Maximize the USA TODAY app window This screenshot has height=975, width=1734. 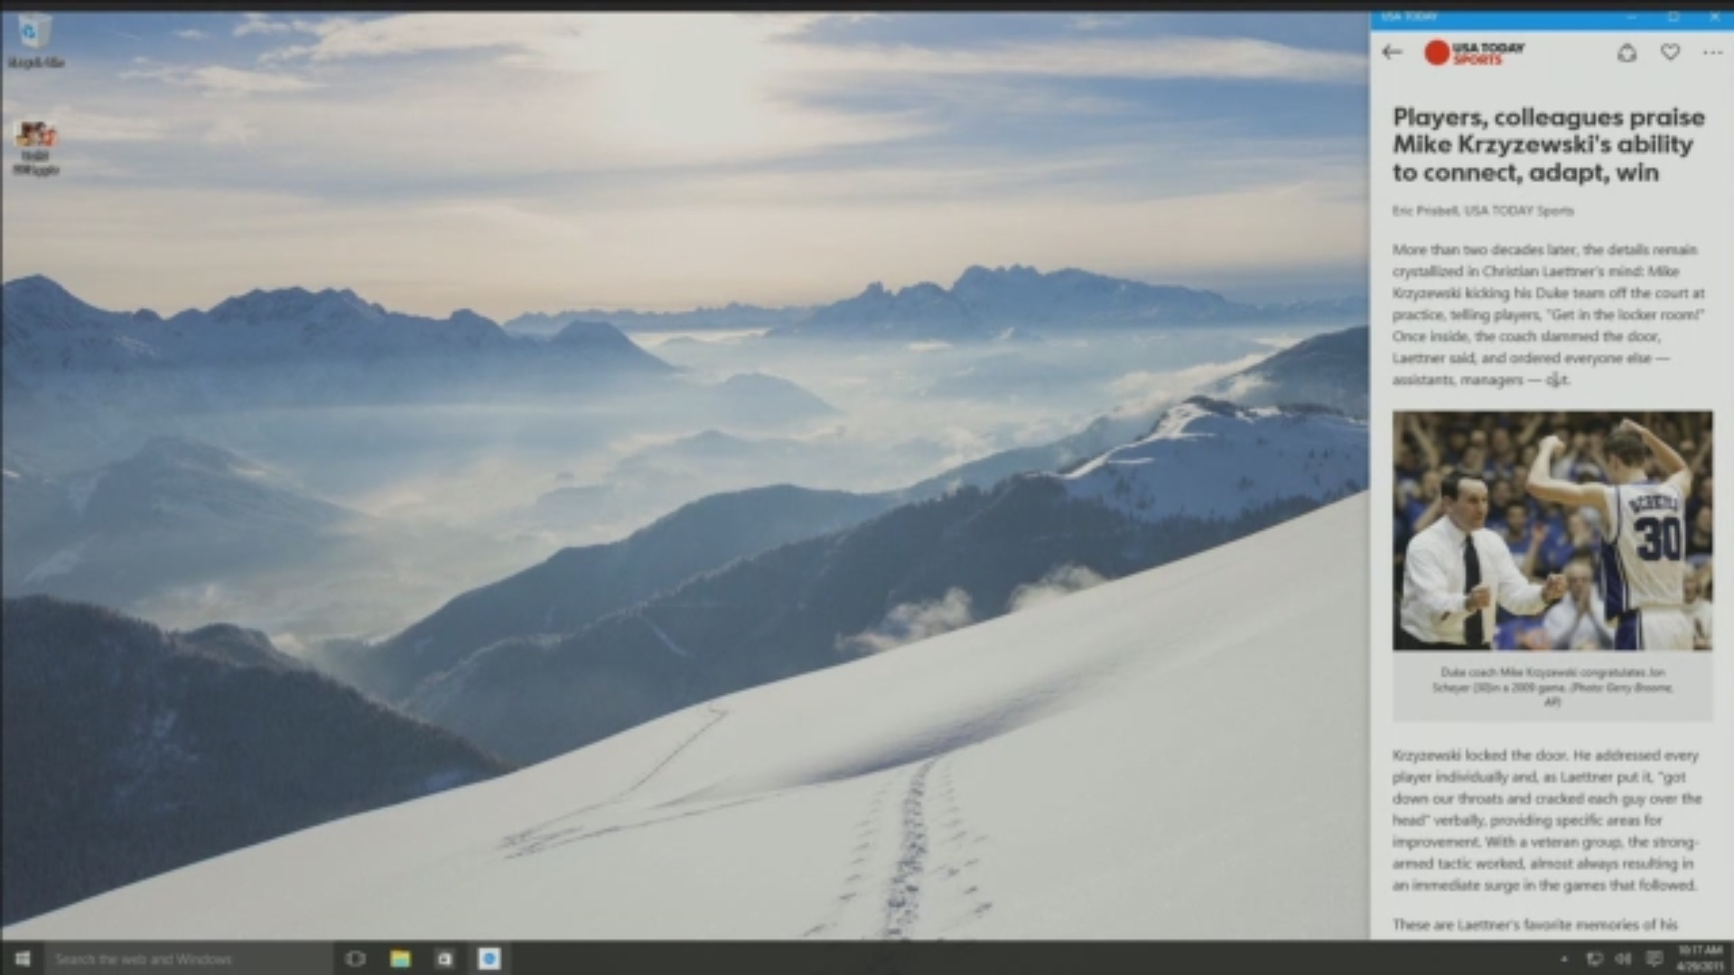tap(1673, 17)
